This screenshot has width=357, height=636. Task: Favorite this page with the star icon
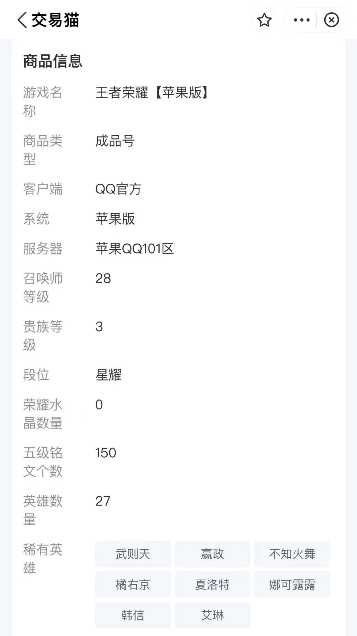point(264,20)
